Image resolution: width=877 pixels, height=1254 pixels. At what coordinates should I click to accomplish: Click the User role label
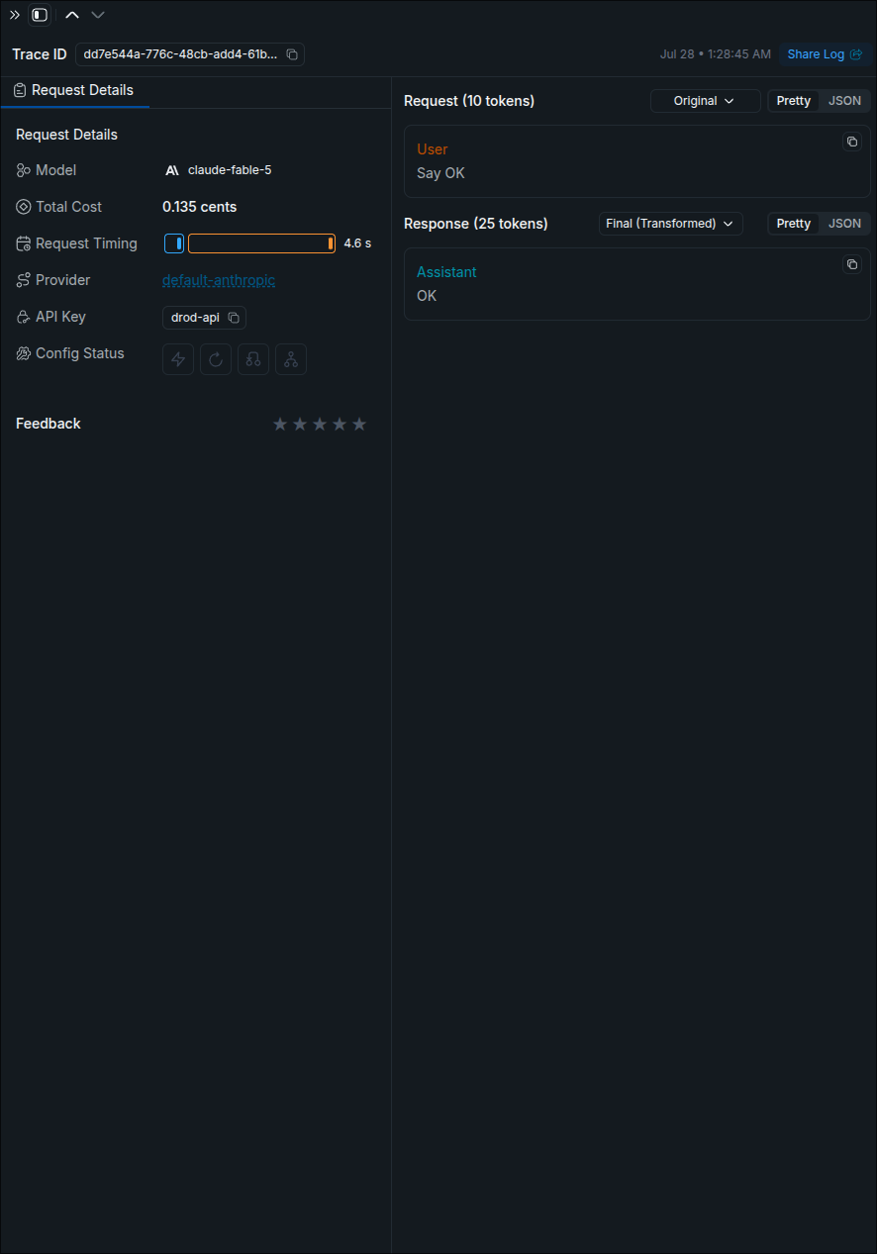pyautogui.click(x=433, y=149)
